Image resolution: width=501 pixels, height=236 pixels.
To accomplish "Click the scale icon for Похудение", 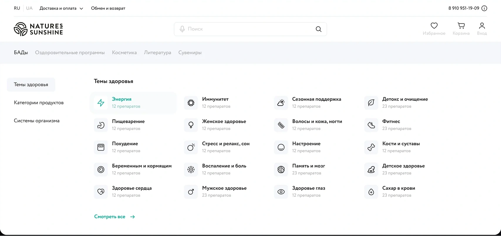I will pyautogui.click(x=101, y=147).
